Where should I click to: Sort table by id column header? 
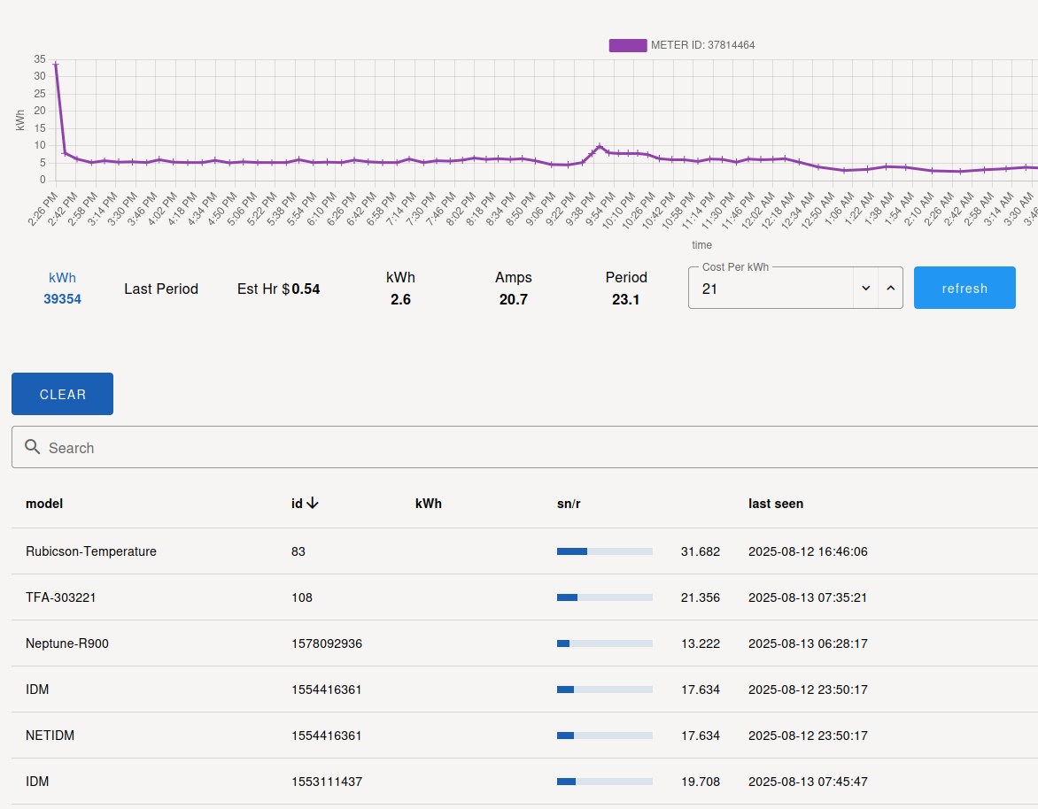pos(297,504)
